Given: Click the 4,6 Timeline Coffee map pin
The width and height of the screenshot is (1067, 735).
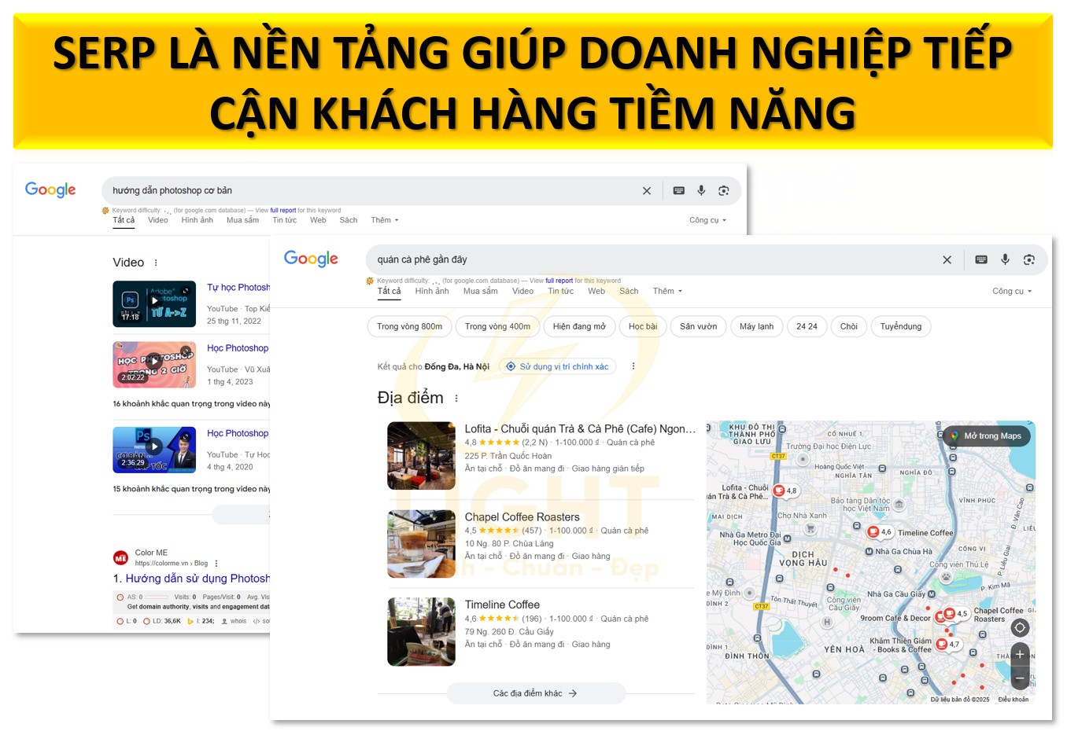Looking at the screenshot, I should (x=873, y=532).
